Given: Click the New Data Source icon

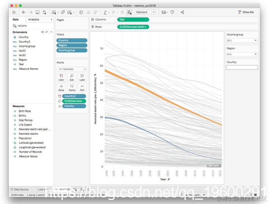Looking at the screenshot, I should coord(44,12).
